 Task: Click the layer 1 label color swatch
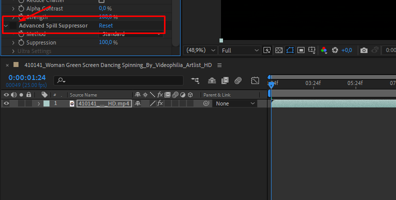pos(46,103)
